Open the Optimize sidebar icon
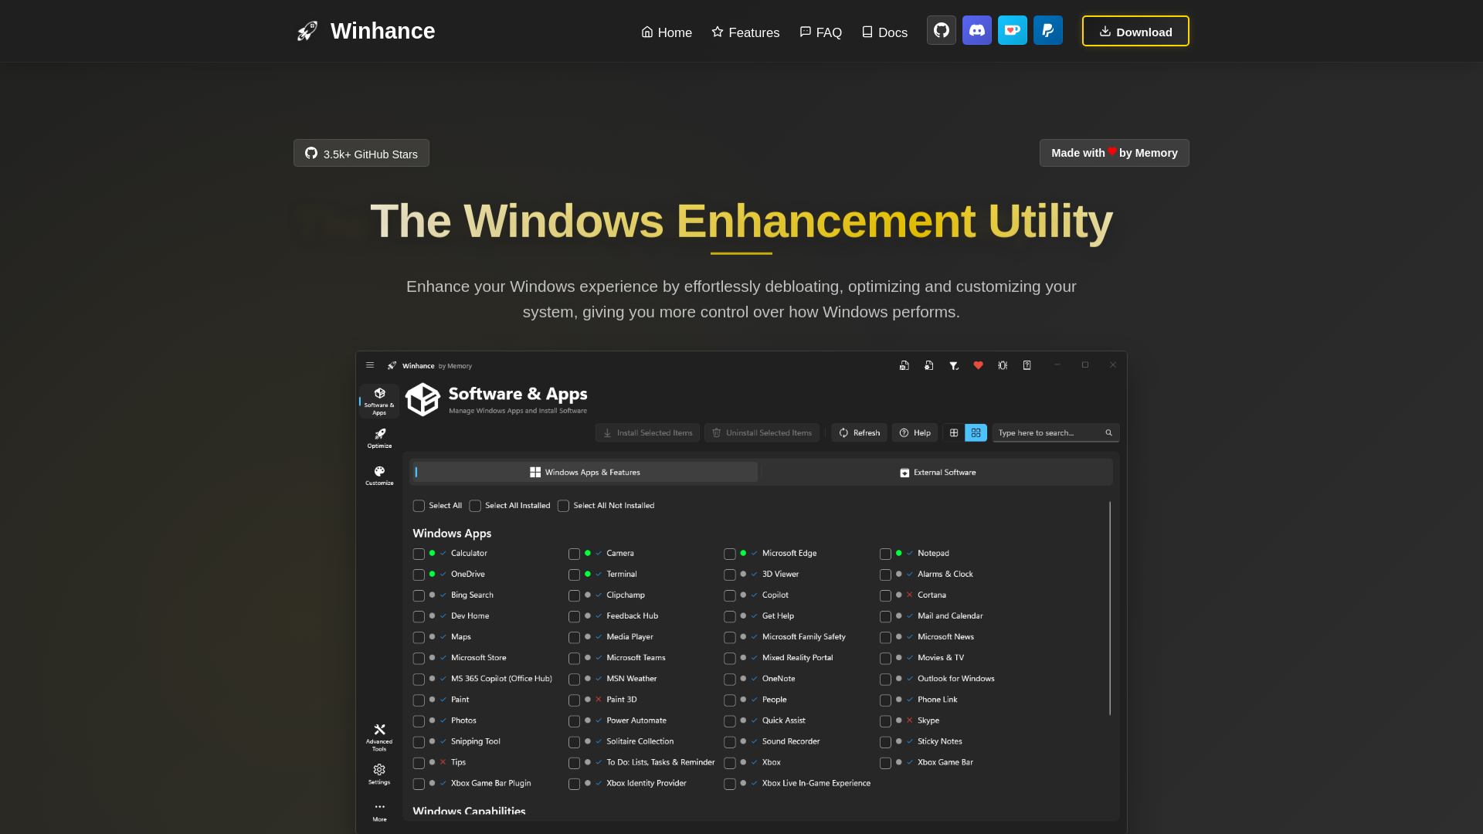The image size is (1483, 834). click(379, 438)
